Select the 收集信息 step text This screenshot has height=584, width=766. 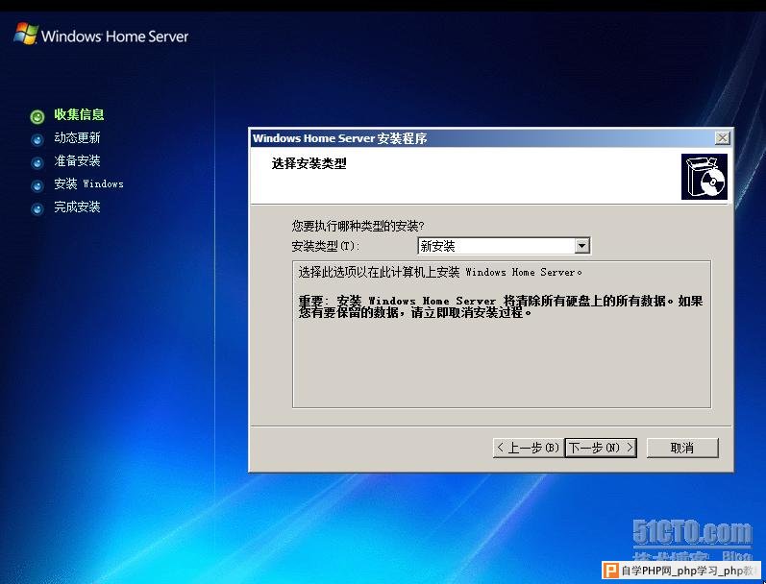pos(79,114)
